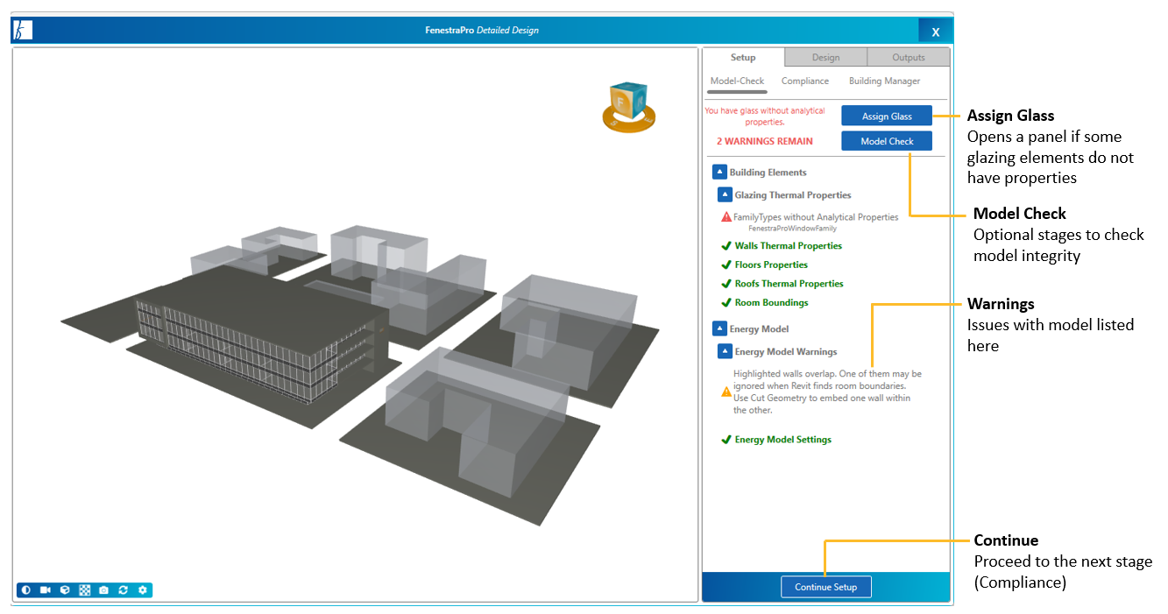Click the 'Energy Model Warnings' heading label
Image resolution: width=1168 pixels, height=614 pixels.
point(786,352)
